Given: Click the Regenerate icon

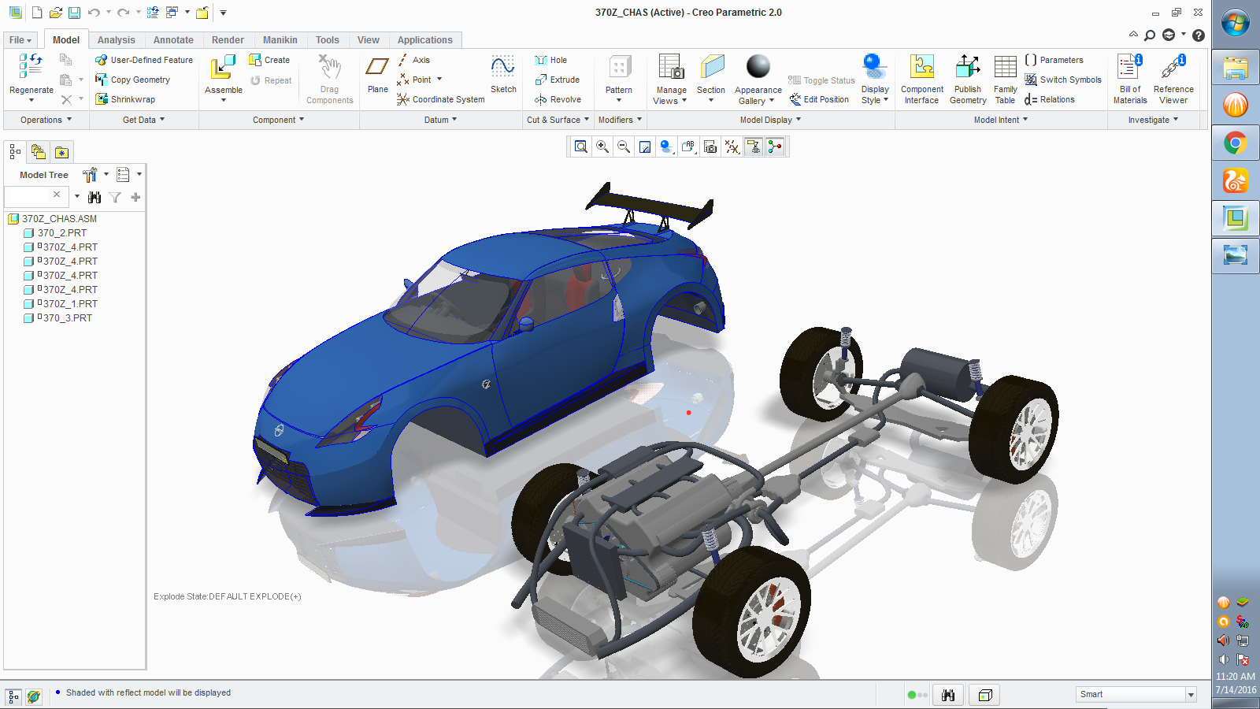Looking at the screenshot, I should [31, 66].
